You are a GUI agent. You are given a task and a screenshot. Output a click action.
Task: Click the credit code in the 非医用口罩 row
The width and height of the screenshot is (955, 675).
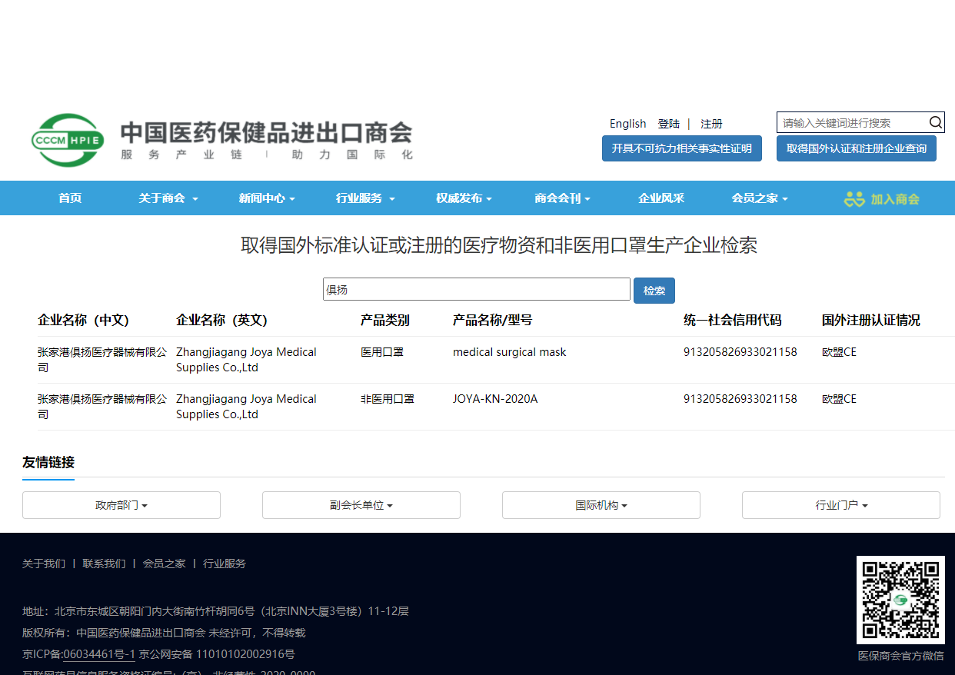[x=740, y=399]
